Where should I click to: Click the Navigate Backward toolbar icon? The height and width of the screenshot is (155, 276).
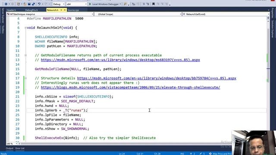point(6,4)
